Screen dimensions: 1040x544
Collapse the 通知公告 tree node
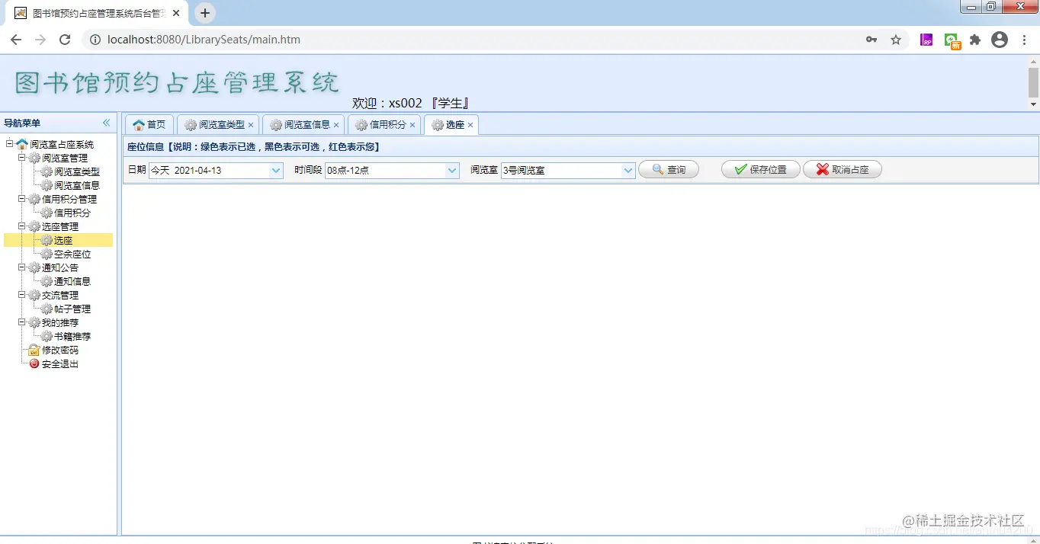point(21,267)
